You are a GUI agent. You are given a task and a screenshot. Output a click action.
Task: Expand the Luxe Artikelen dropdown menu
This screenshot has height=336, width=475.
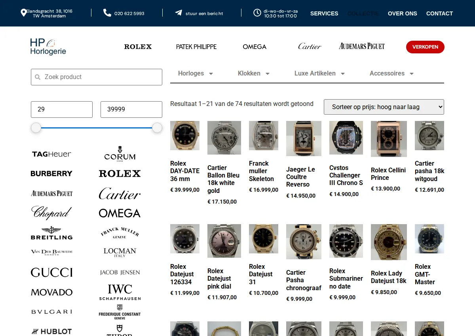(319, 74)
